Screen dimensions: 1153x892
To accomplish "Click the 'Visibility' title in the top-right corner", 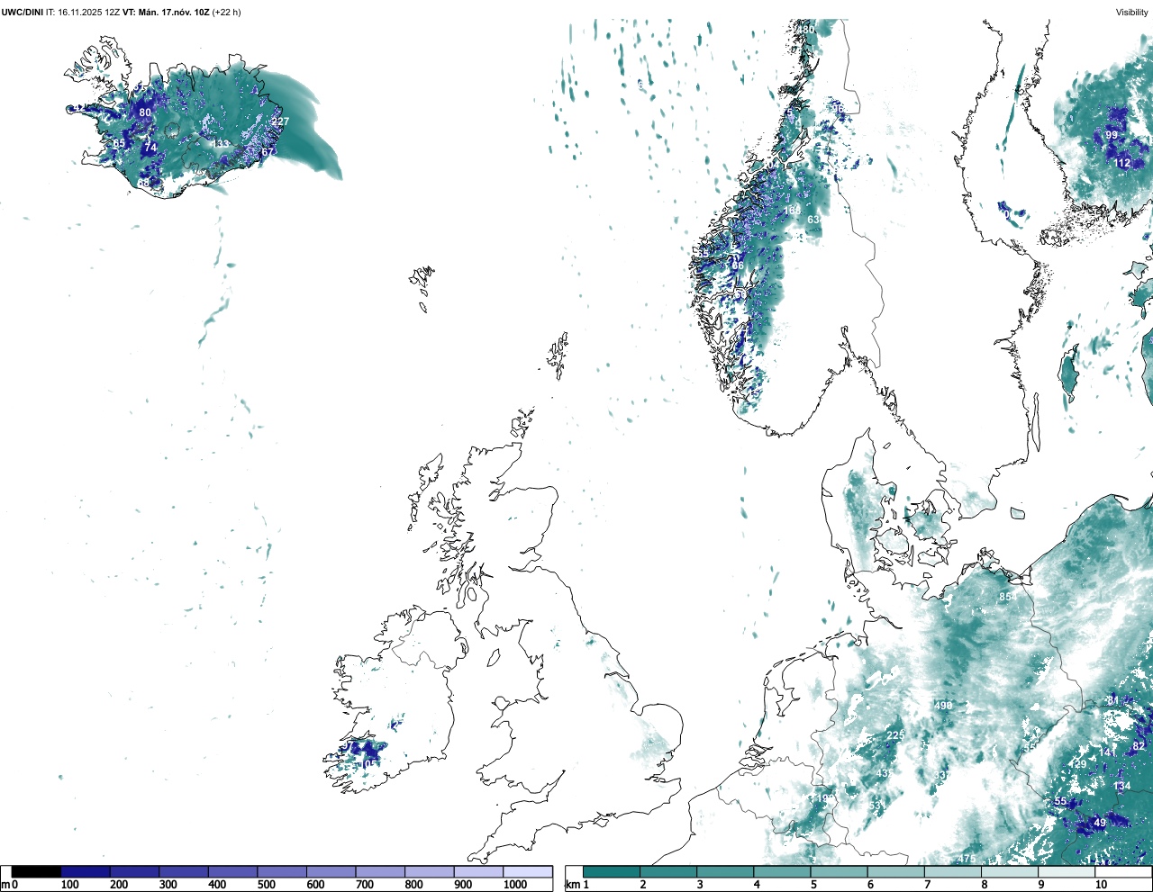I will pyautogui.click(x=1131, y=12).
